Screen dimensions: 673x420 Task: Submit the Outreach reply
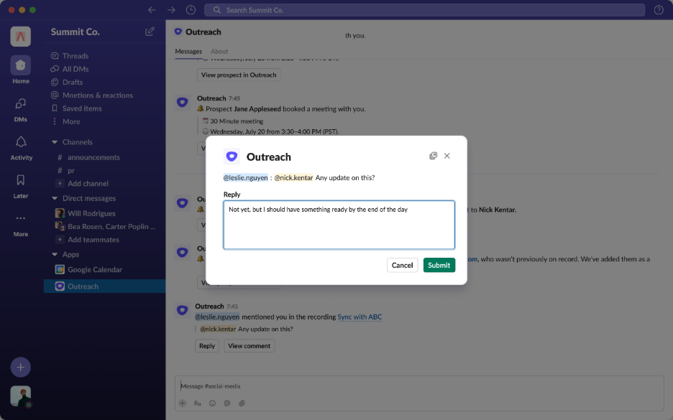pyautogui.click(x=439, y=266)
